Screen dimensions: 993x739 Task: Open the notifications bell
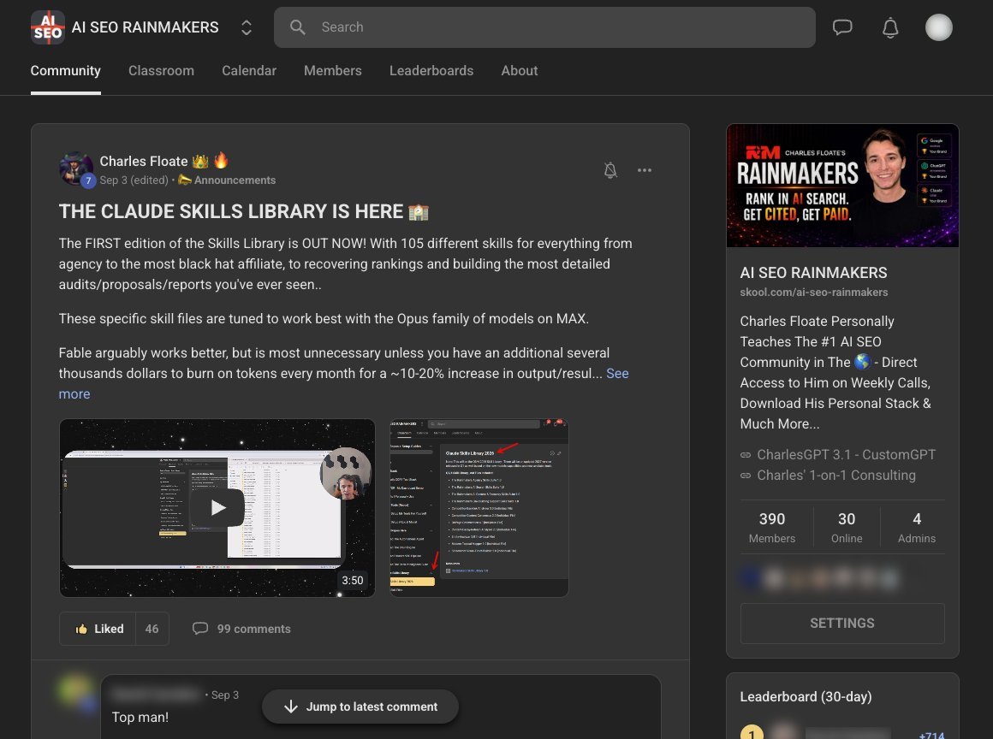point(890,27)
